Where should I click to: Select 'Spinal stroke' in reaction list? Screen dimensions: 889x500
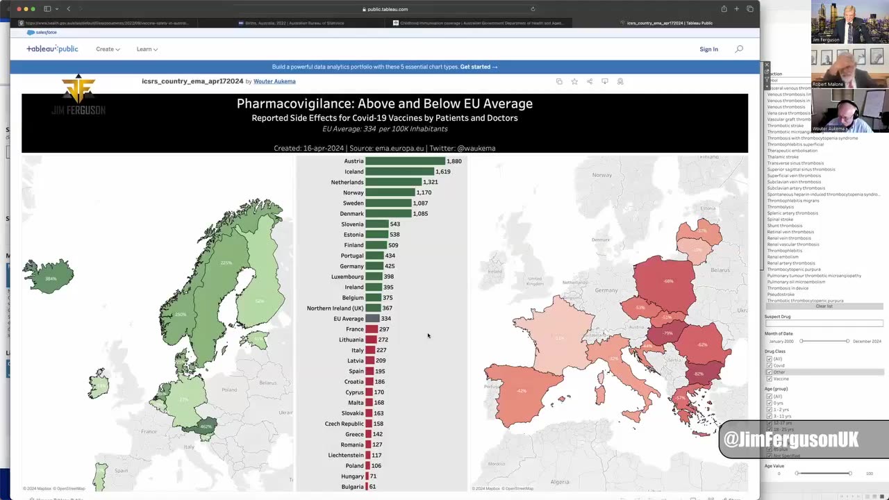click(780, 219)
